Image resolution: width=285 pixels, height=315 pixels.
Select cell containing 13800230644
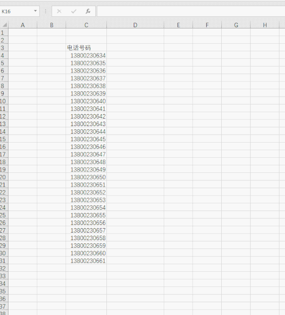click(x=86, y=131)
